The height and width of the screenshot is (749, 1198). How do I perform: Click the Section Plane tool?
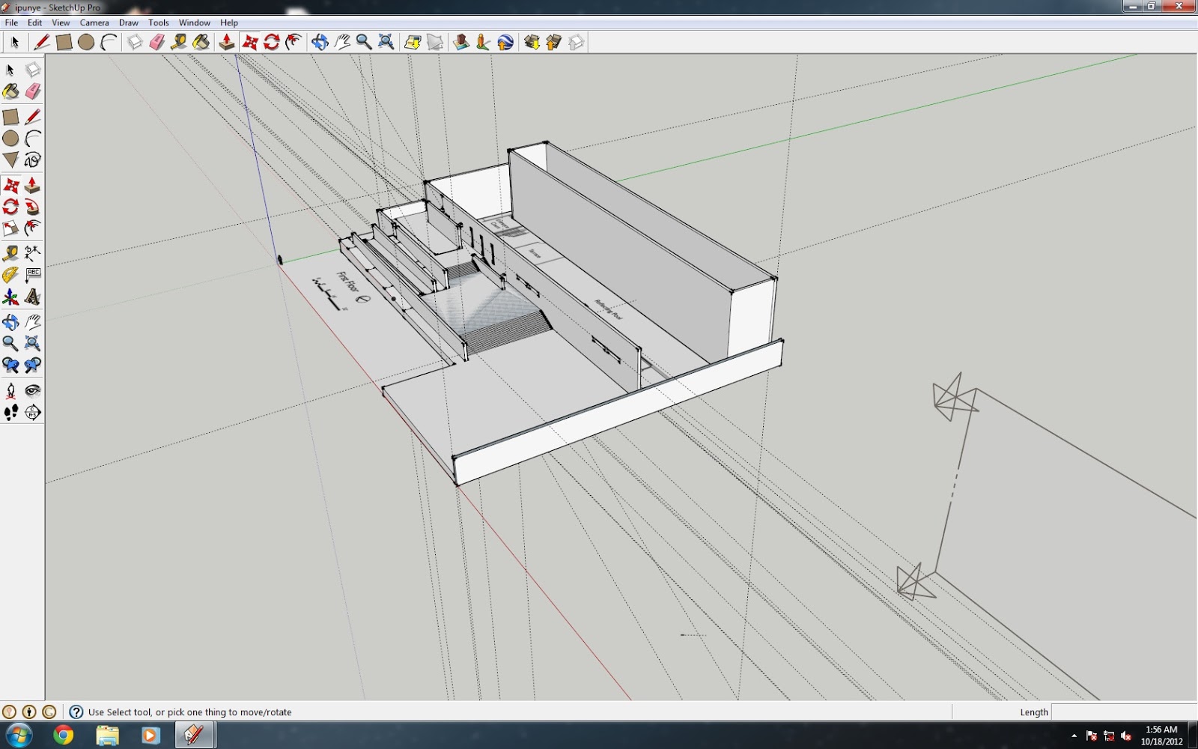coord(32,412)
